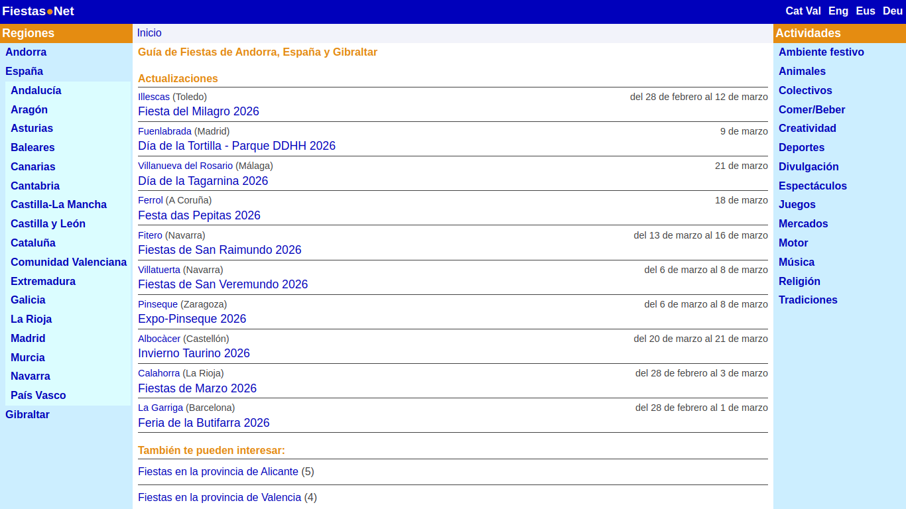Screen dimensions: 906x509
Task: Browse the Deportes activity
Action: pos(801,148)
